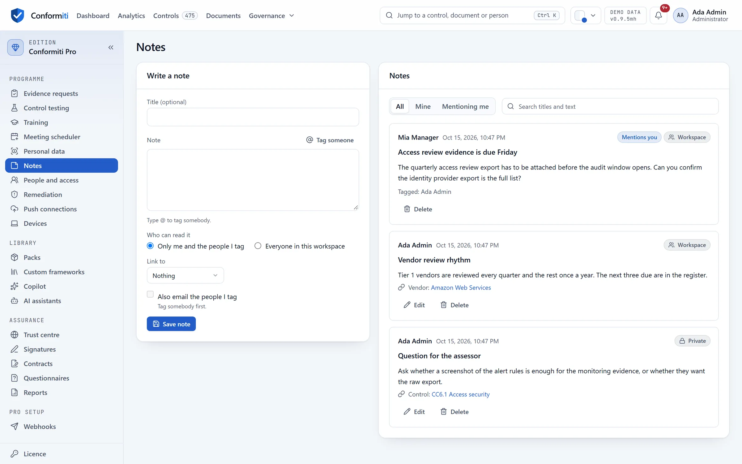Click the Personal data scan icon
The width and height of the screenshot is (742, 464).
tap(15, 151)
